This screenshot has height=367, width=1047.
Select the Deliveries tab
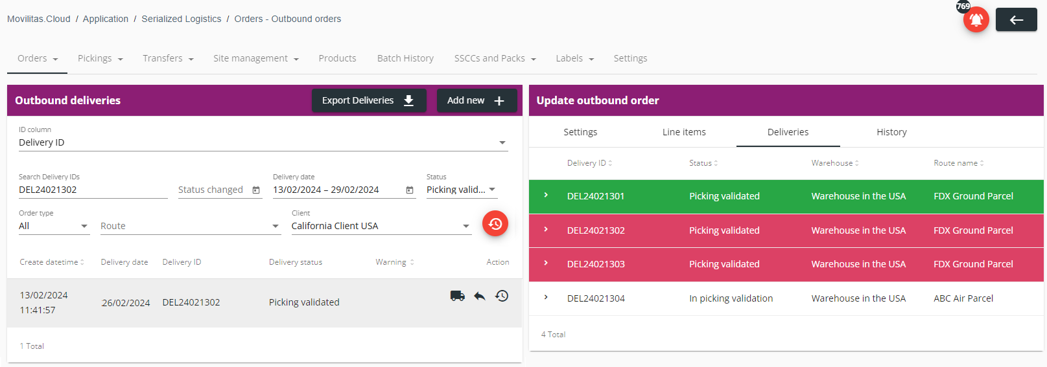(788, 132)
